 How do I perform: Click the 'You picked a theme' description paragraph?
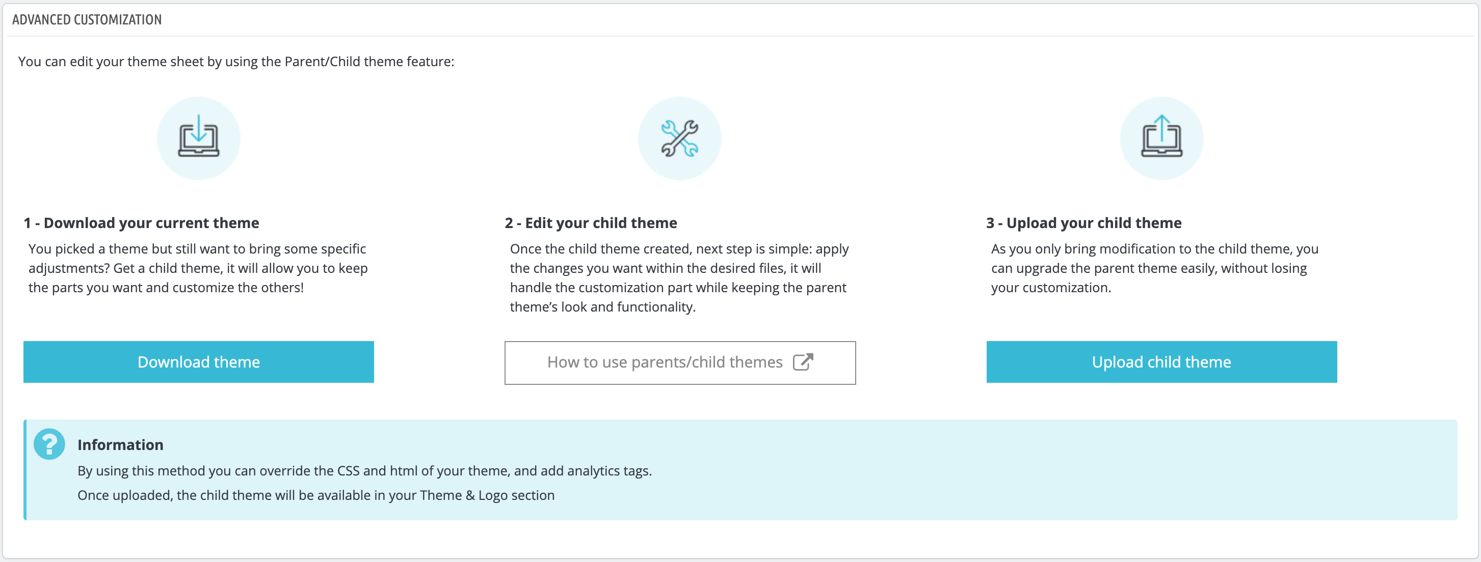(198, 268)
